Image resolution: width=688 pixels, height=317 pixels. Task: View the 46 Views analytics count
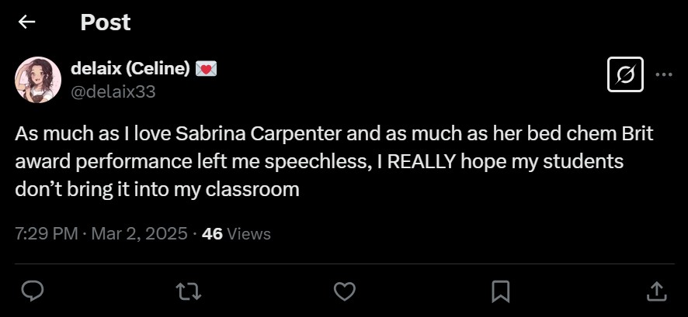pos(236,233)
